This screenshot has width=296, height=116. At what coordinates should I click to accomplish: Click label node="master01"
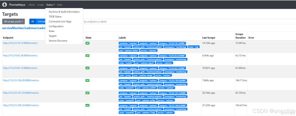pos(127,88)
